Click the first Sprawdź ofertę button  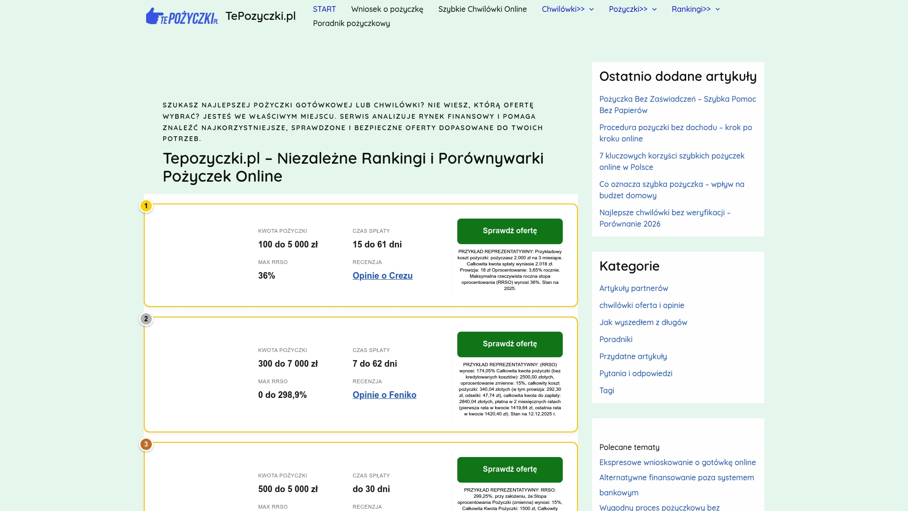[x=510, y=231]
